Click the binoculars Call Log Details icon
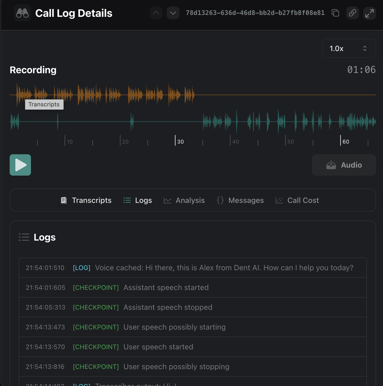This screenshot has width=383, height=386. click(22, 13)
